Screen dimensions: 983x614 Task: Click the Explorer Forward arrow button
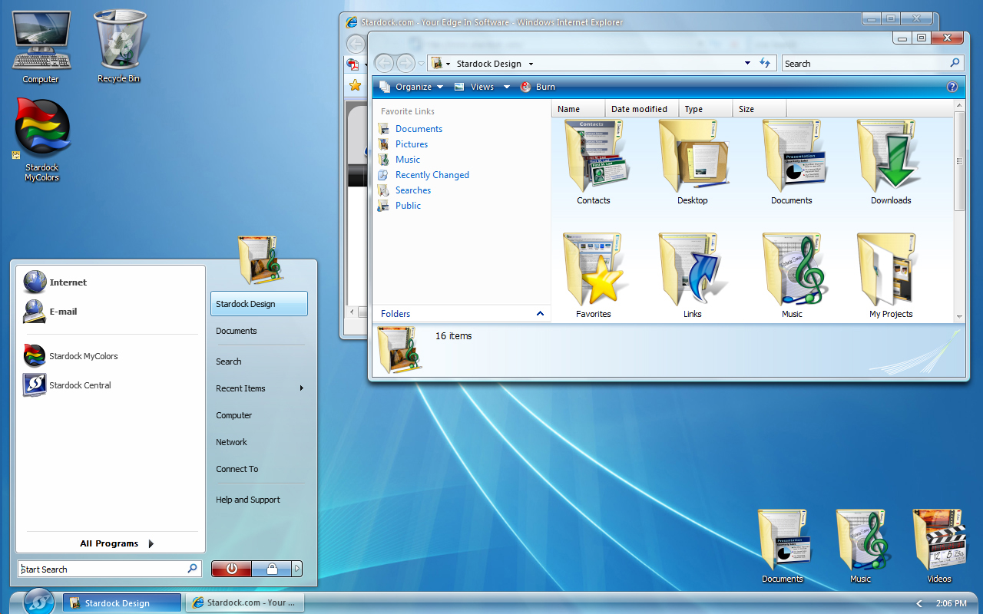[x=405, y=63]
